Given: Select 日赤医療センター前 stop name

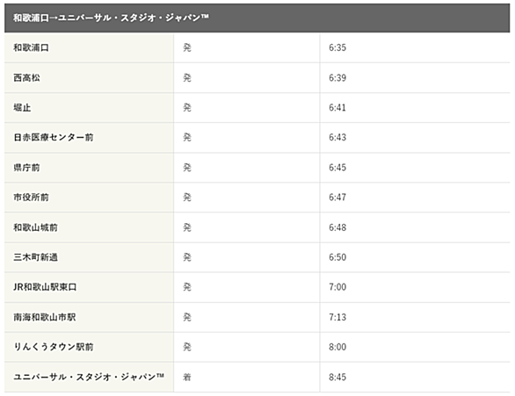Looking at the screenshot, I should [54, 138].
